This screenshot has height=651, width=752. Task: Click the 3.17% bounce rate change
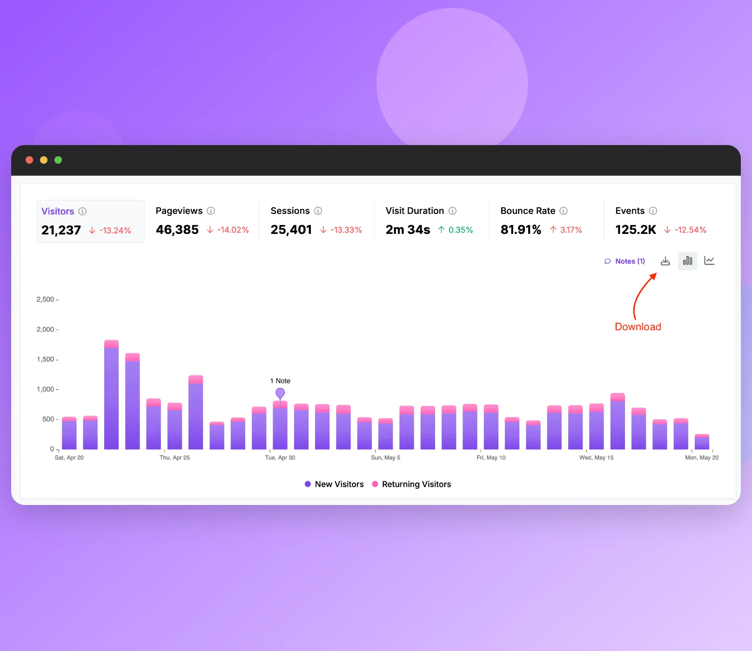566,230
